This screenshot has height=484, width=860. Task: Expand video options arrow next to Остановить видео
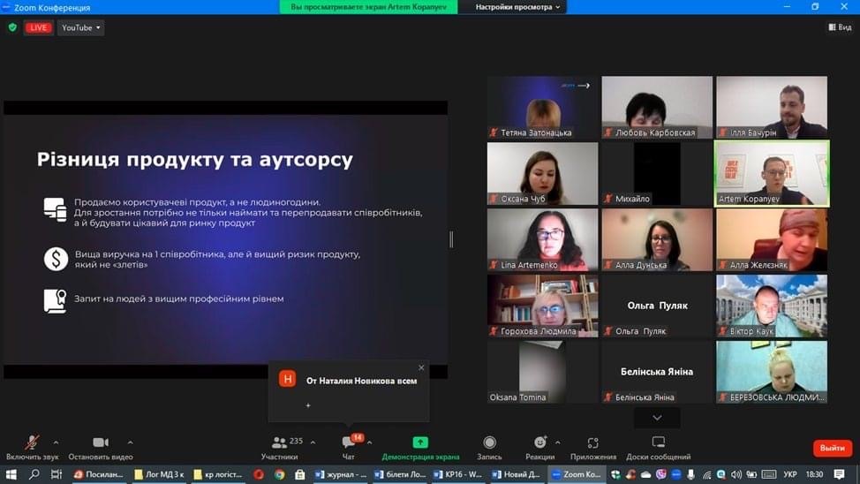130,442
